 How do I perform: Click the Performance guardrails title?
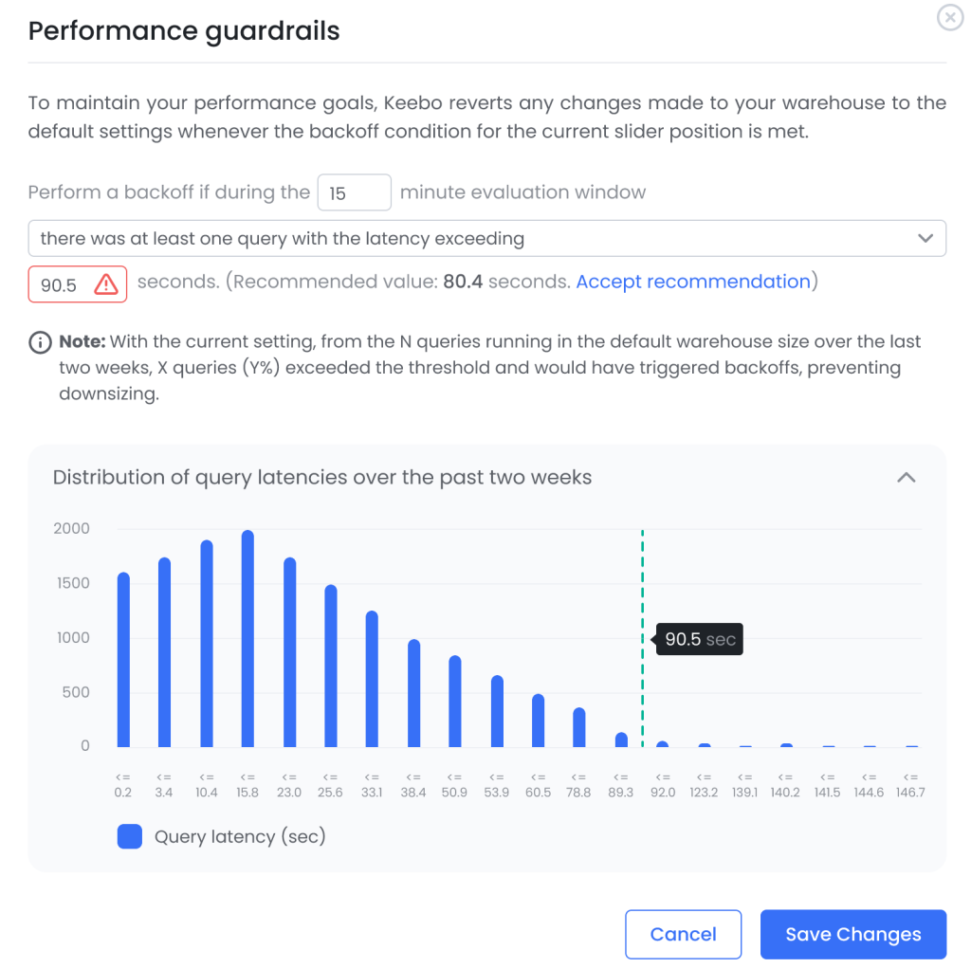pyautogui.click(x=184, y=30)
